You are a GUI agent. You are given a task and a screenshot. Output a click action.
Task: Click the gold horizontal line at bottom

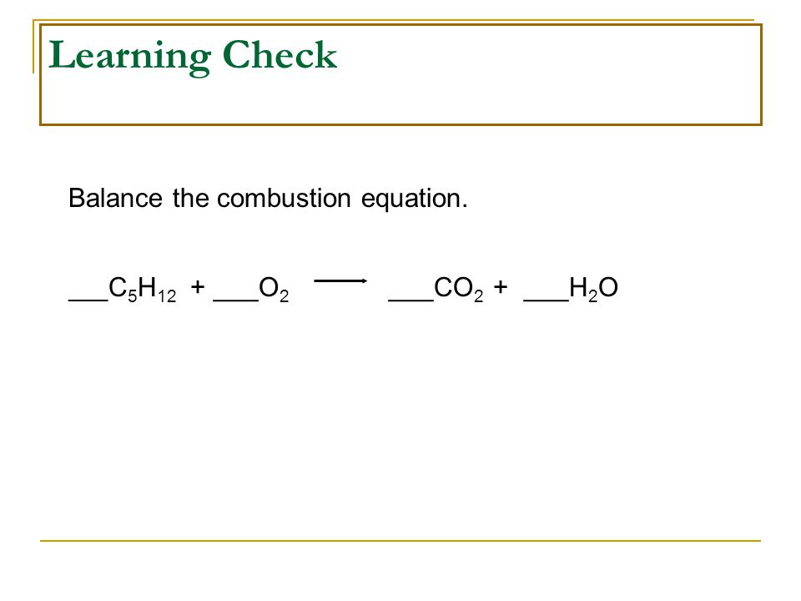(400, 540)
